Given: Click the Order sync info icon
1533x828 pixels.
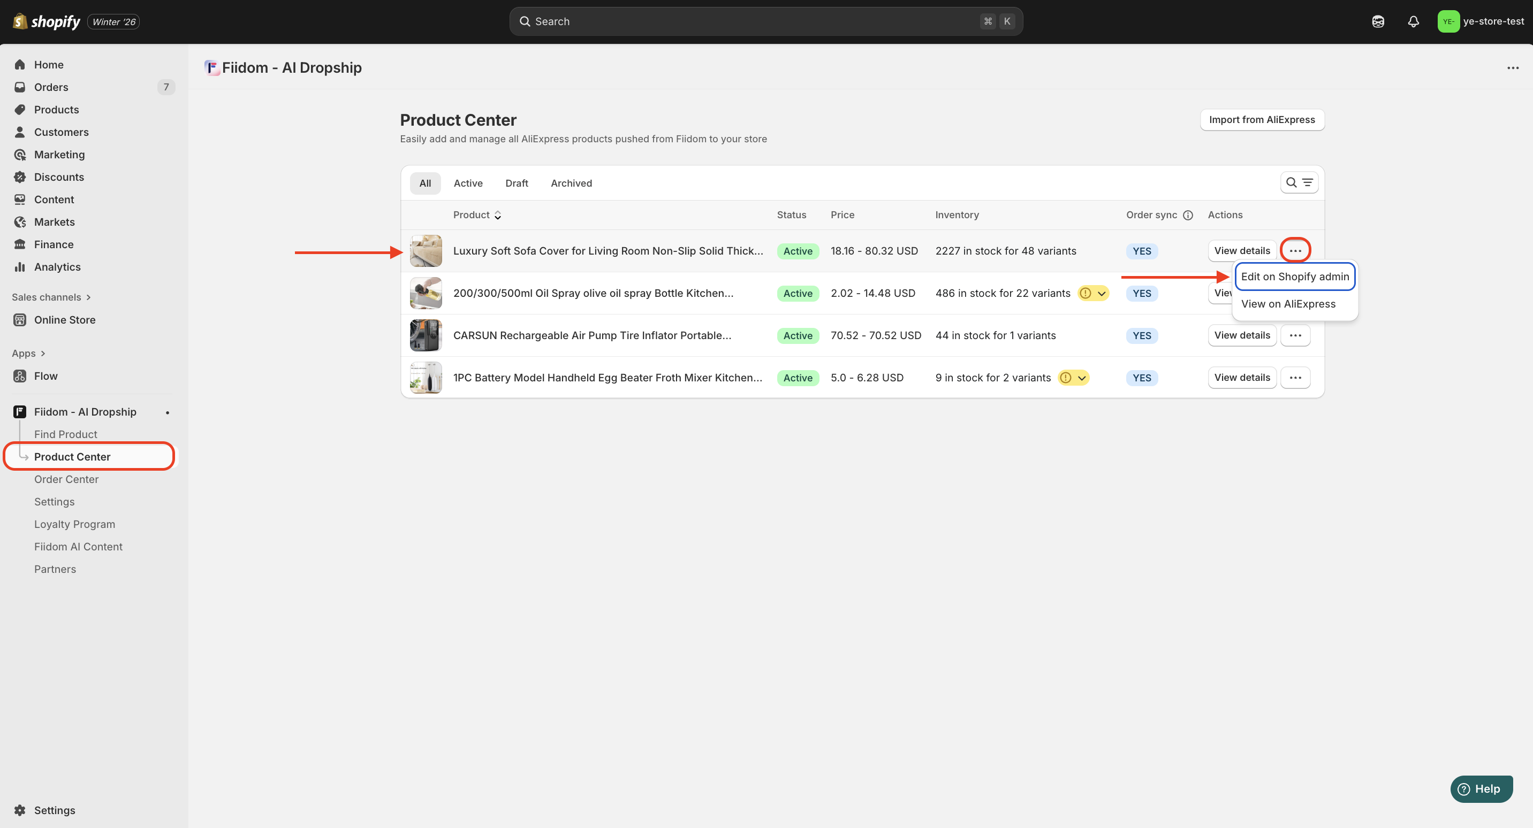Looking at the screenshot, I should pyautogui.click(x=1188, y=214).
